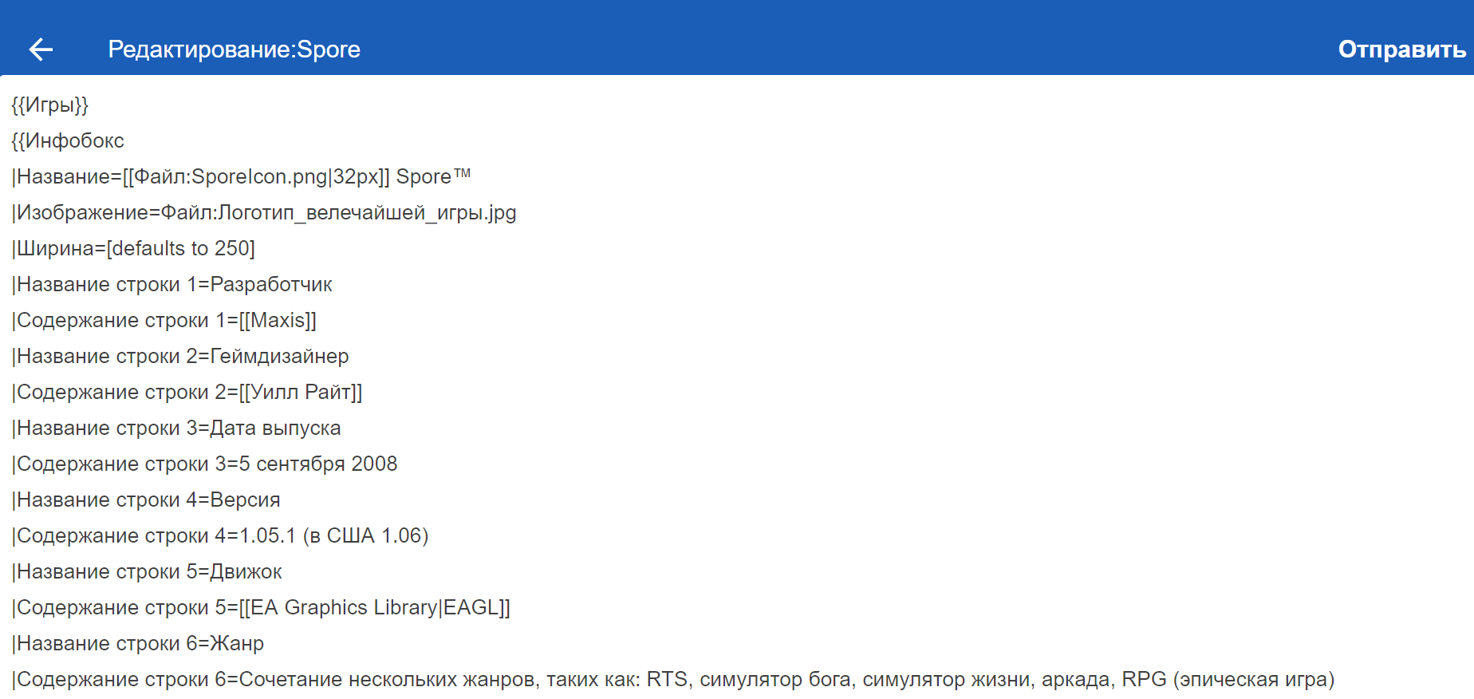
Task: Click the Сочетание нескольких жанров line
Action: [672, 679]
